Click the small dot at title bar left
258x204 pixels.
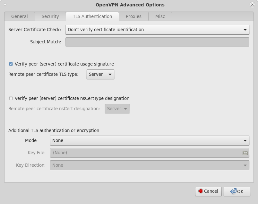coord(5,4)
